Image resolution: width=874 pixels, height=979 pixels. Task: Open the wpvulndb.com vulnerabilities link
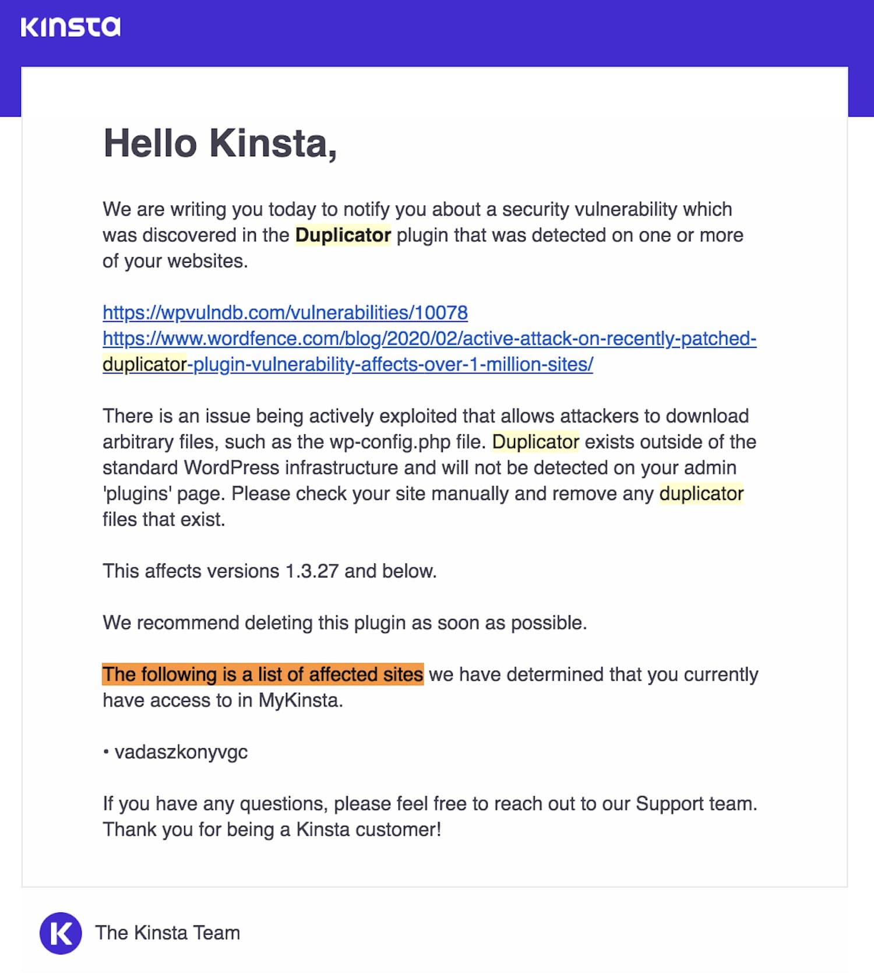pos(285,313)
